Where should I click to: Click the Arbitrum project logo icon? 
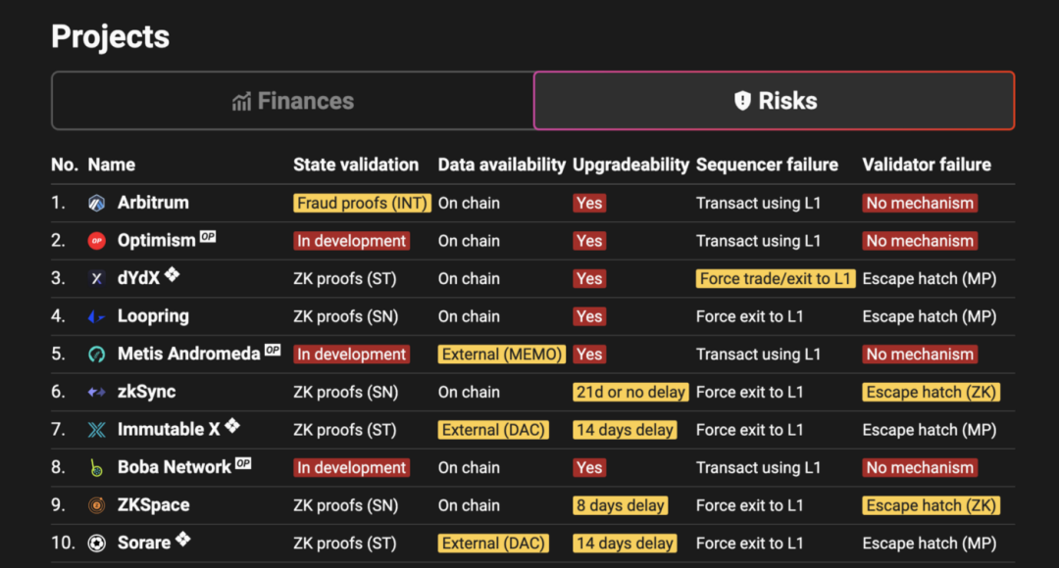(96, 204)
